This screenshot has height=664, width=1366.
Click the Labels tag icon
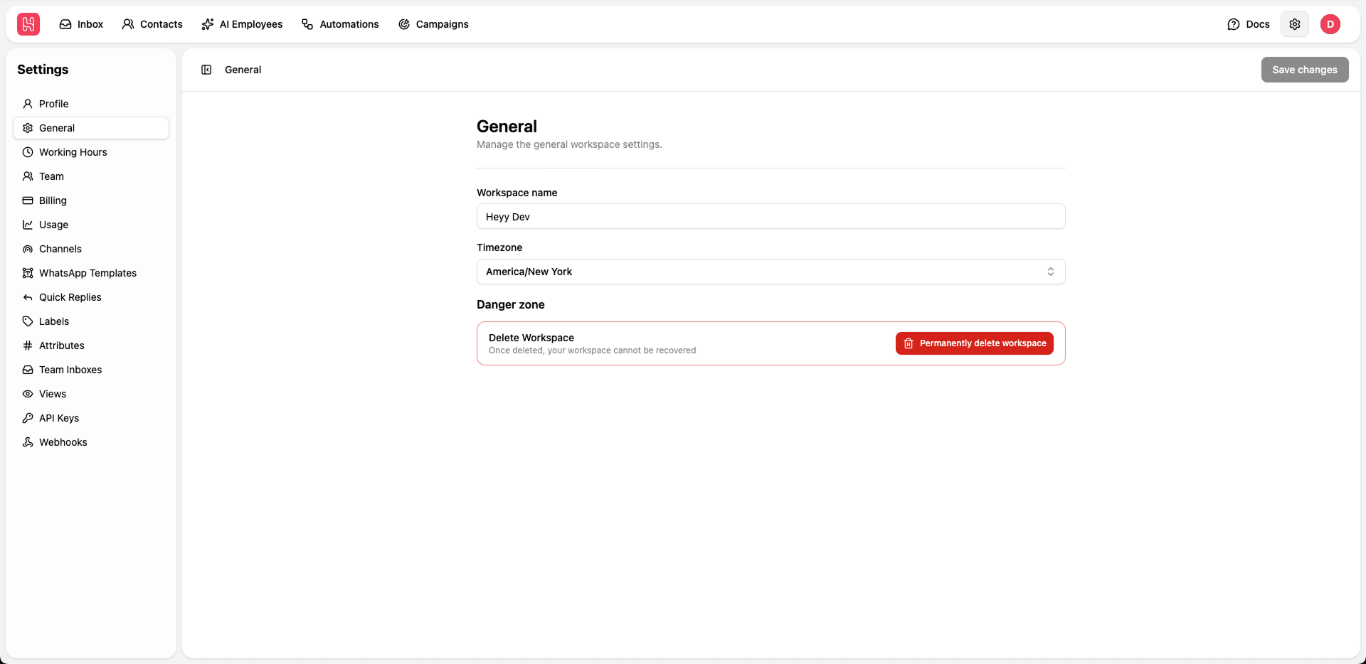[x=27, y=321]
